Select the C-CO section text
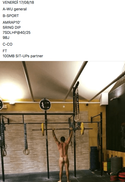Screen dimensions: 125x182 (x=7, y=44)
